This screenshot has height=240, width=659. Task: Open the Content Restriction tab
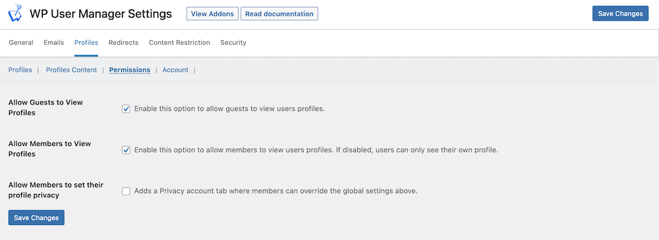[x=179, y=42]
